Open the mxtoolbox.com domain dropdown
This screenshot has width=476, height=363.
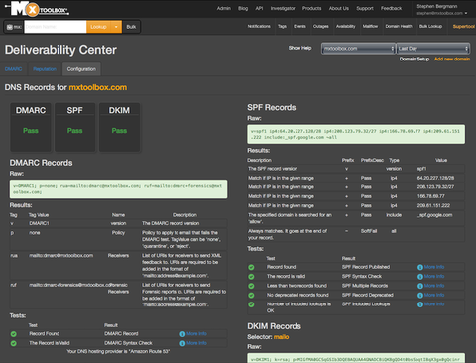[358, 49]
